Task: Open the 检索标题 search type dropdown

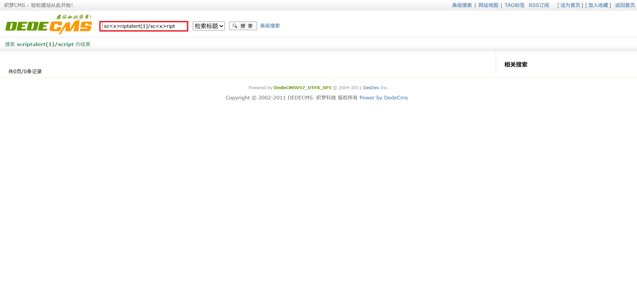Action: [x=209, y=26]
